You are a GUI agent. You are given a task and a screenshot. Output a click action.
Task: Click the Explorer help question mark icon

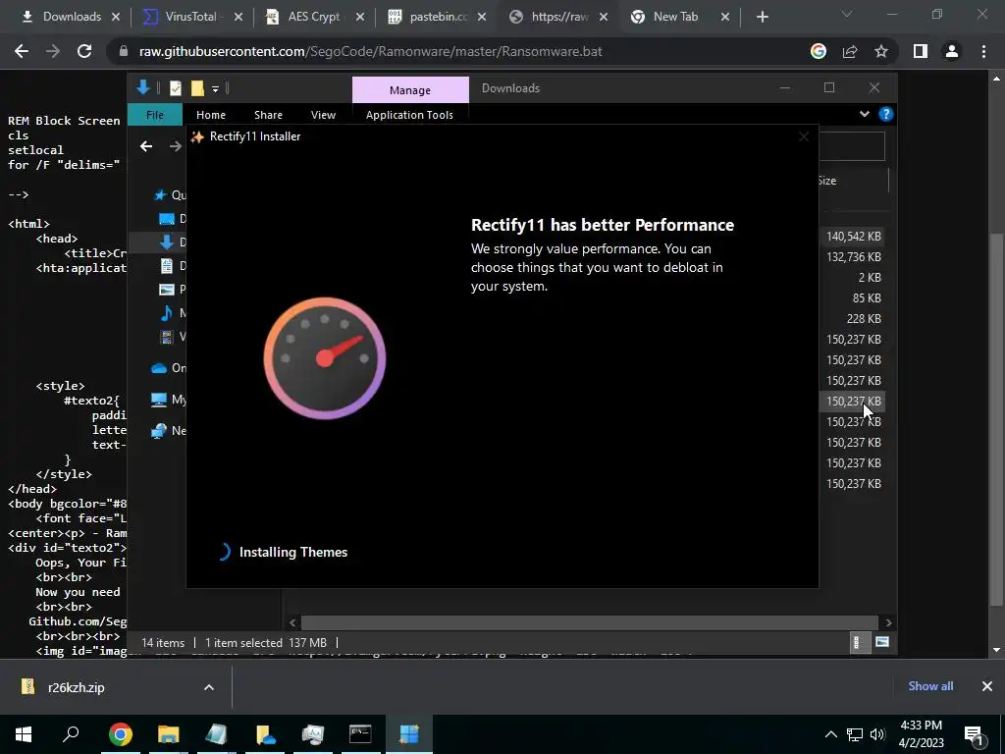click(x=886, y=114)
